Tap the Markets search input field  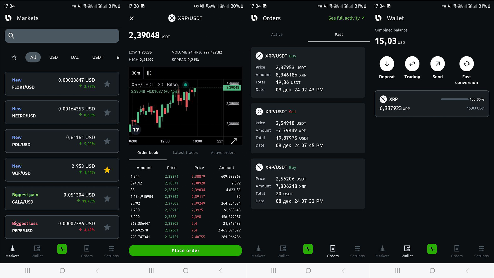pos(62,36)
